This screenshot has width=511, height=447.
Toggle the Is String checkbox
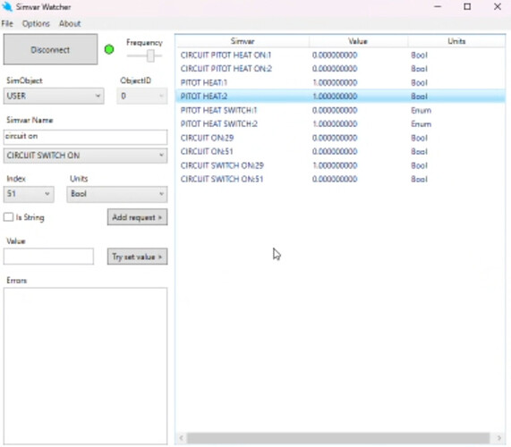(x=8, y=217)
